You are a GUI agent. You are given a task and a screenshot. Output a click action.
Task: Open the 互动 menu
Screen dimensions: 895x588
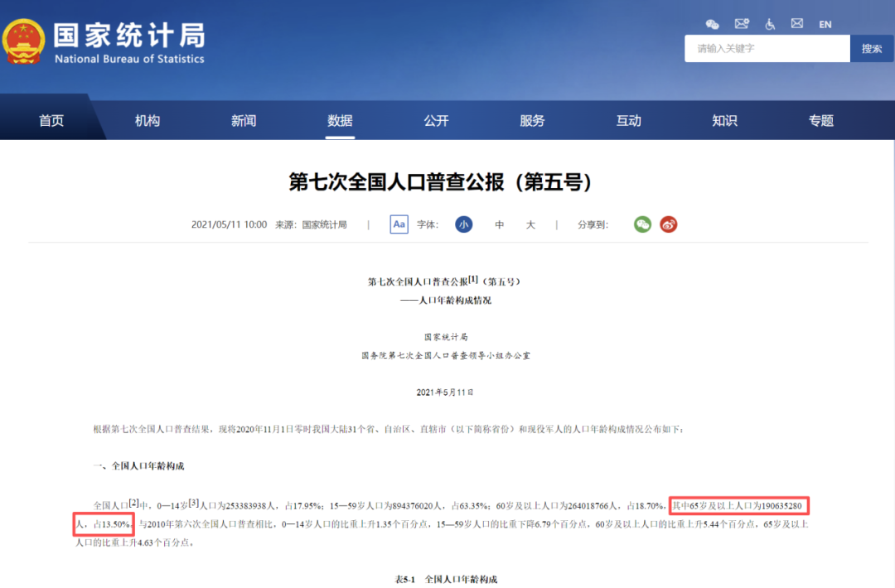point(628,121)
